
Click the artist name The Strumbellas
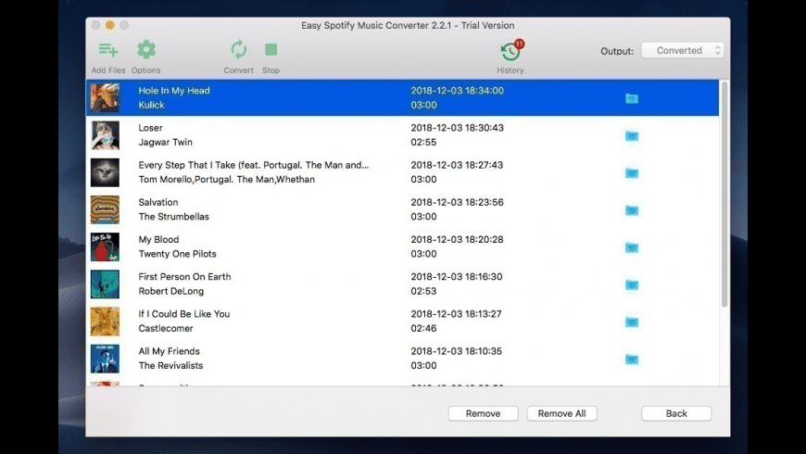click(x=174, y=217)
